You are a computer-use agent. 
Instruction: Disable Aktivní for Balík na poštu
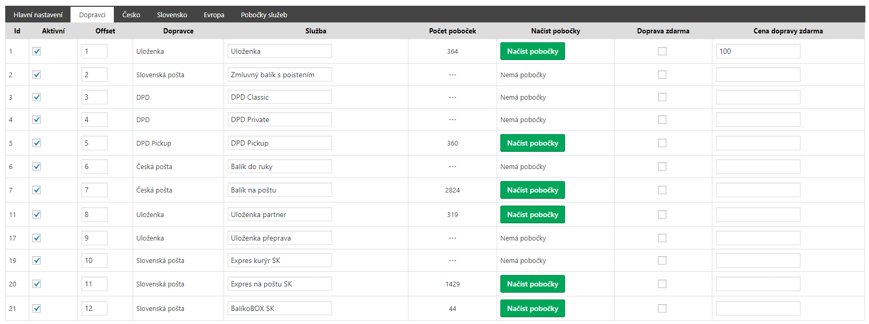[x=37, y=190]
